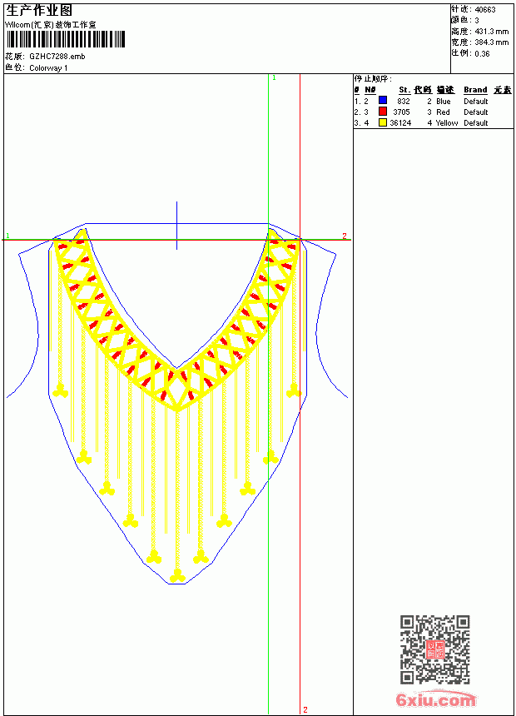
Task: Select the red number 2 marker at bottom
Action: tap(305, 709)
